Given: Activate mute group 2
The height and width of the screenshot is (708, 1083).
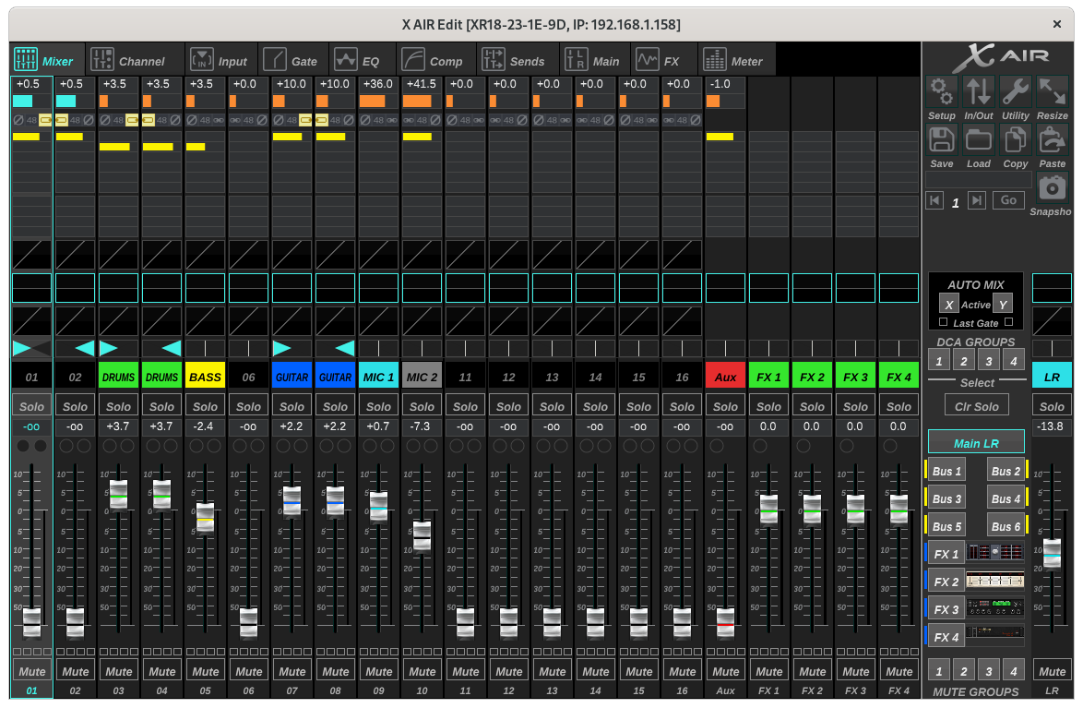Looking at the screenshot, I should 963,671.
